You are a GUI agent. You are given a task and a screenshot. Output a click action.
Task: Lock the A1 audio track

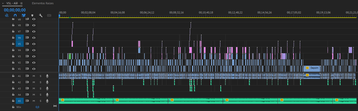(13, 76)
